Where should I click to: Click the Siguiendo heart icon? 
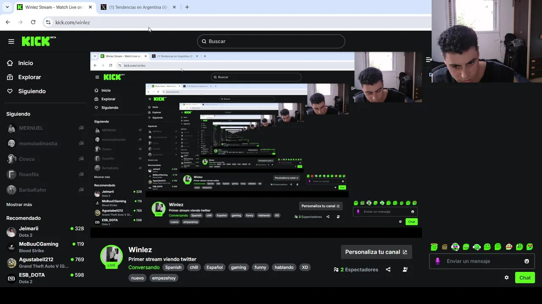point(10,91)
